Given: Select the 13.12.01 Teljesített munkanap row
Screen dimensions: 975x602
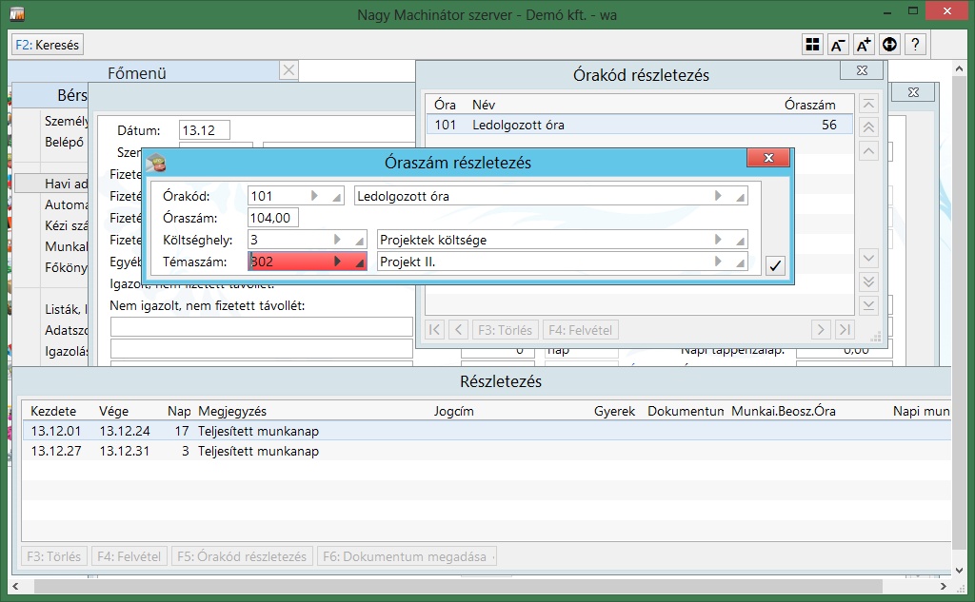Looking at the screenshot, I should (x=487, y=431).
